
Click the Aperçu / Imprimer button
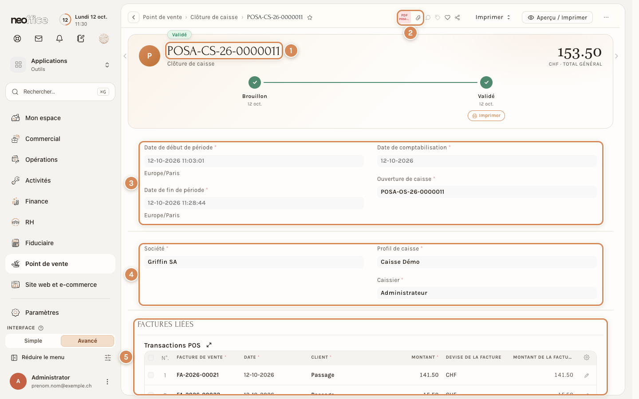click(x=557, y=17)
